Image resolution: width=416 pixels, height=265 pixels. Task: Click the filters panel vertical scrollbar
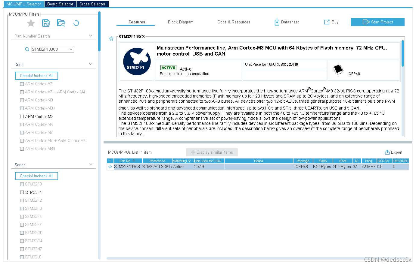click(x=99, y=31)
